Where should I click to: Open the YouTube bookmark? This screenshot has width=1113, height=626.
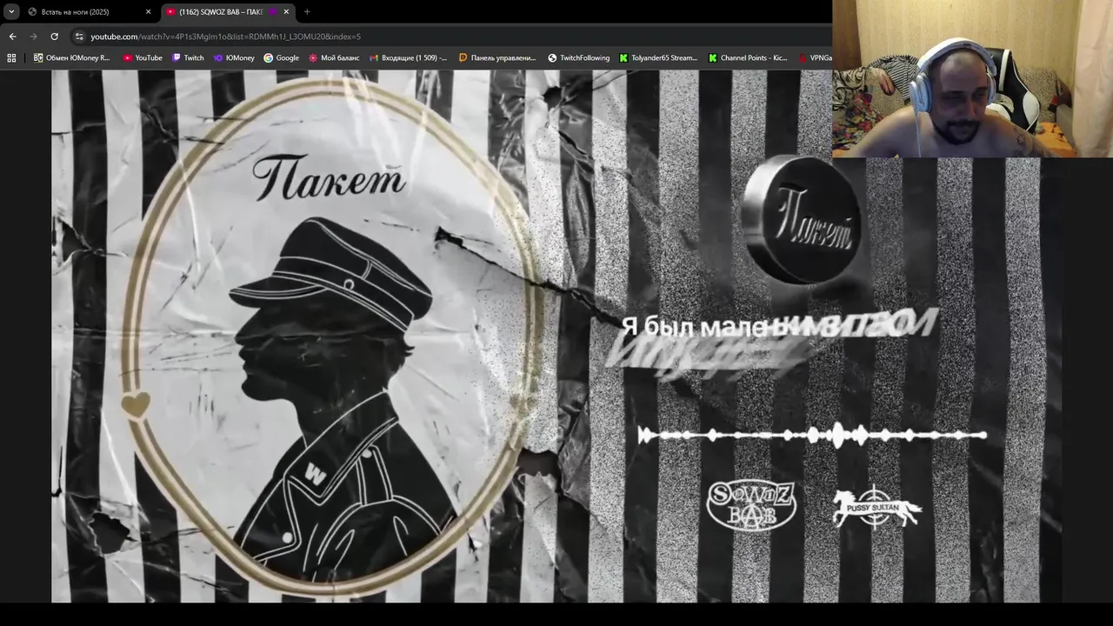[143, 58]
